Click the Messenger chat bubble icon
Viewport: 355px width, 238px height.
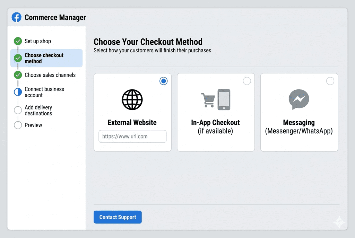[299, 99]
